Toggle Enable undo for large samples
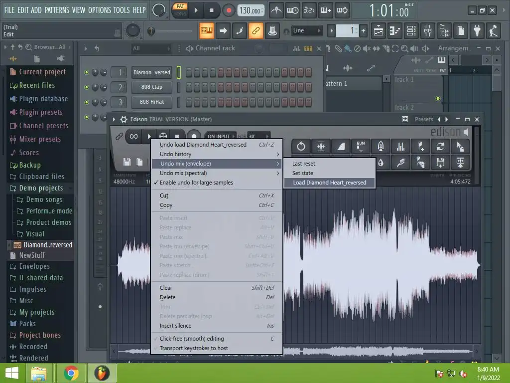Screen dimensions: 510x383 [217, 183]
